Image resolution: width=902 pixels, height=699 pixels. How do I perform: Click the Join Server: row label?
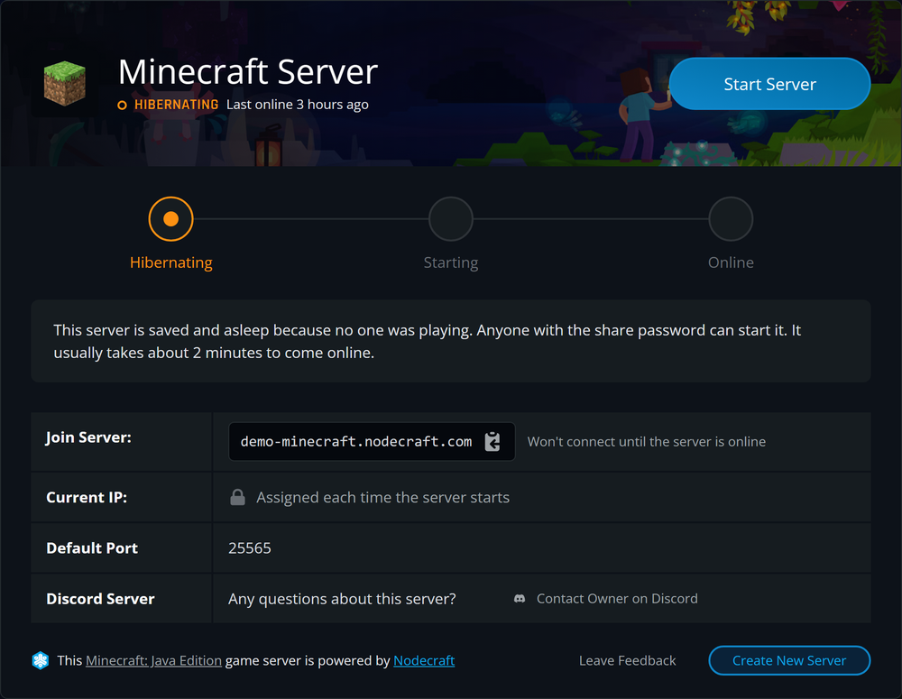(x=88, y=437)
